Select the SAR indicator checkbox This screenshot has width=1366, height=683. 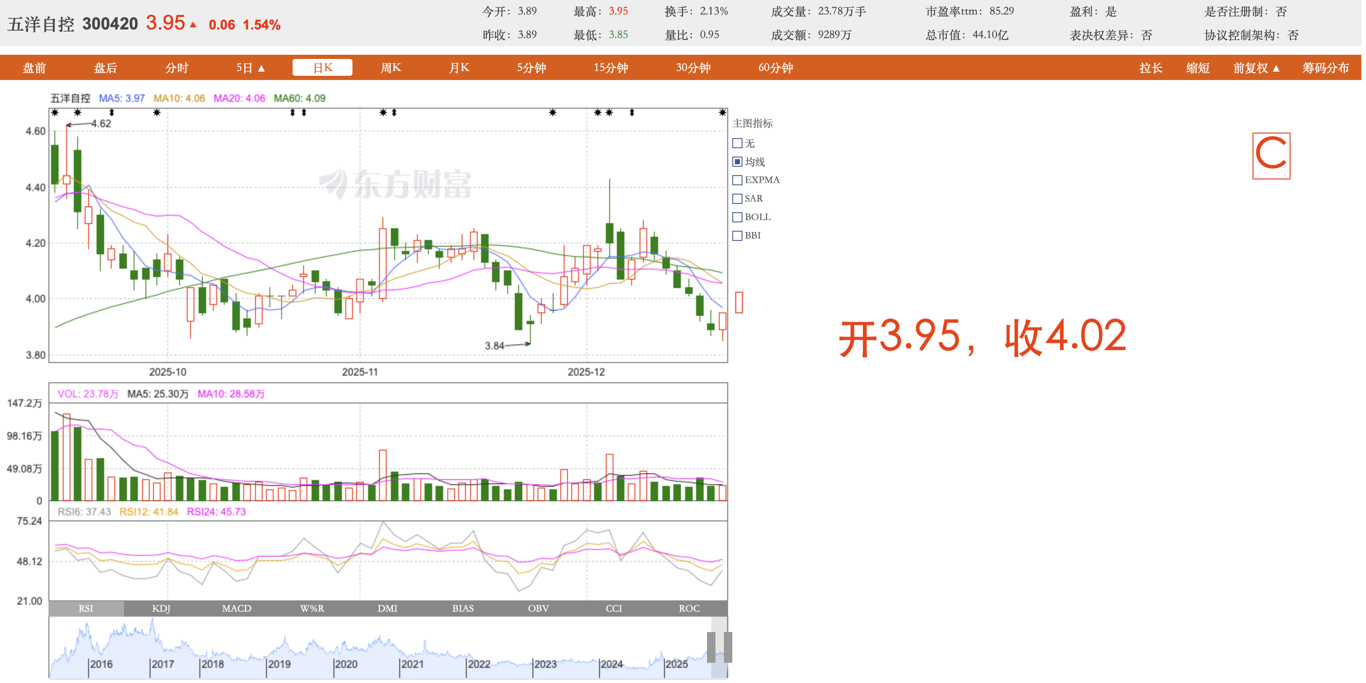coord(737,199)
